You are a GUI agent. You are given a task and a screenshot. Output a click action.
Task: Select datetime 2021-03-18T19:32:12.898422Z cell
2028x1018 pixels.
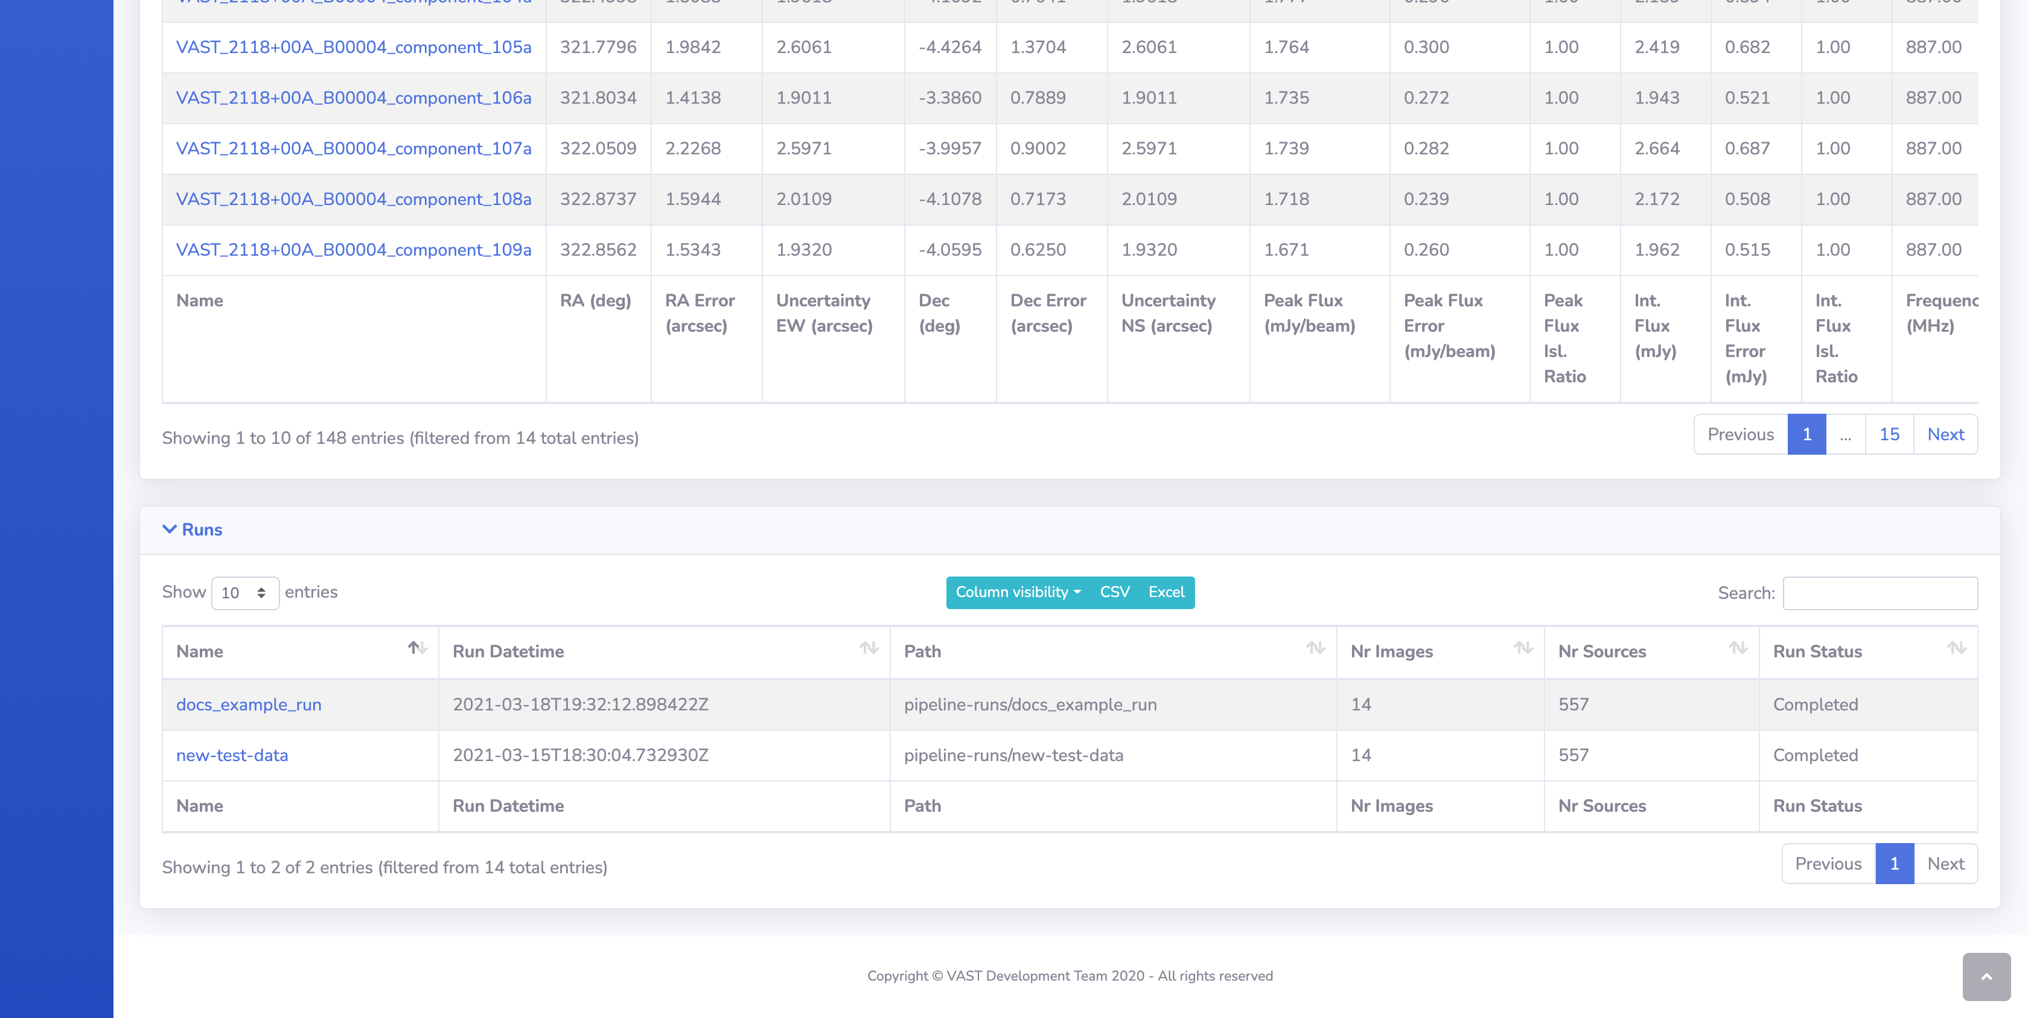664,705
